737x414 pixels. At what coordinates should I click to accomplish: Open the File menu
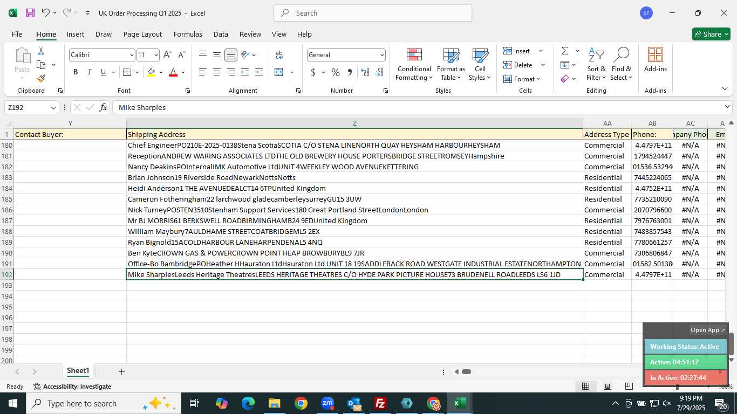[x=17, y=34]
